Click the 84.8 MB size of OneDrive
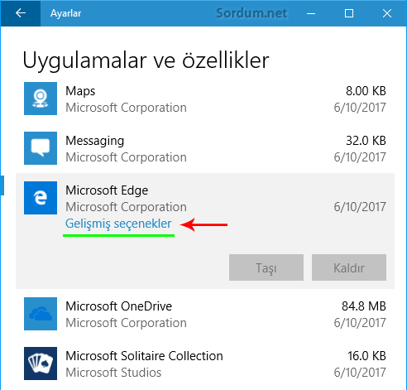This screenshot has height=390, width=407. [x=364, y=306]
